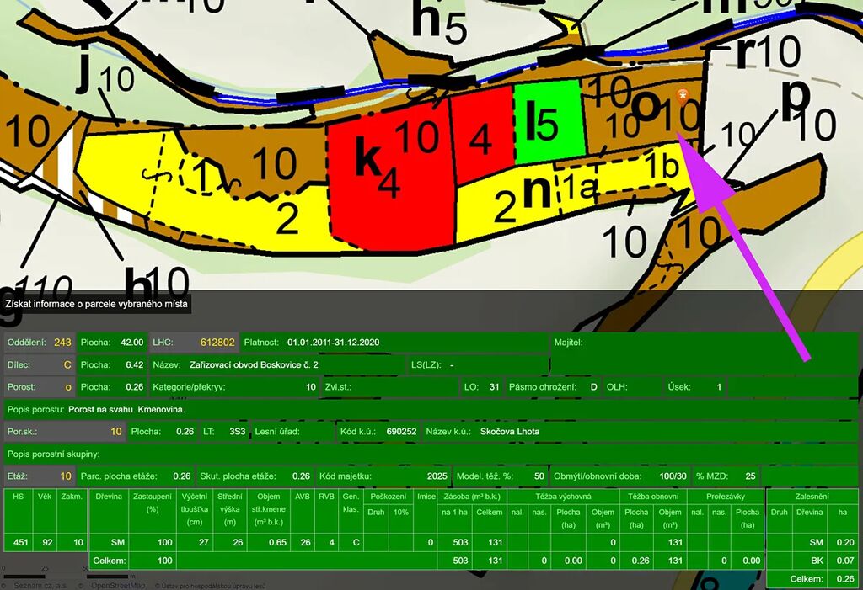The width and height of the screenshot is (863, 590).
Task: Click the Dílec C cell
Action: pos(40,365)
